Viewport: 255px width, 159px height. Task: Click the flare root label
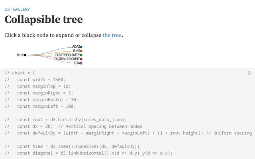[x=20, y=55]
